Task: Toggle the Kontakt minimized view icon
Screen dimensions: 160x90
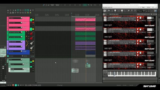Action: [x=152, y=11]
